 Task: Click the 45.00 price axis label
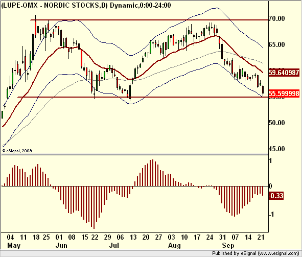(277, 149)
